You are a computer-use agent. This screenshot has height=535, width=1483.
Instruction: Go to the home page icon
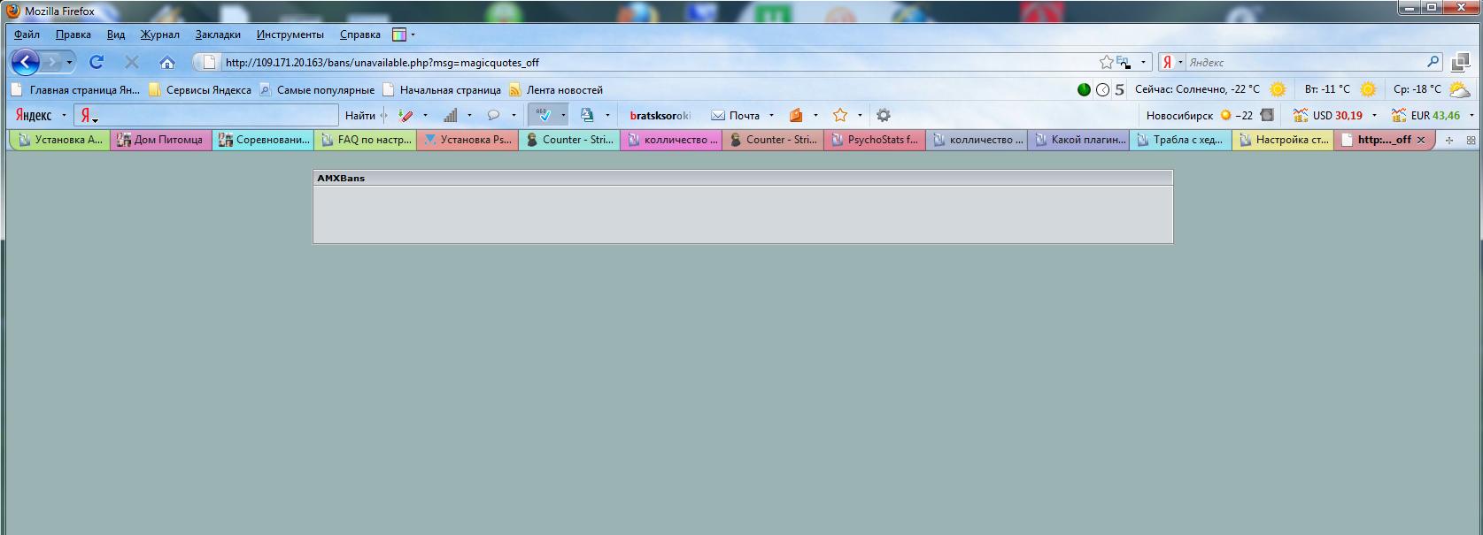(167, 62)
